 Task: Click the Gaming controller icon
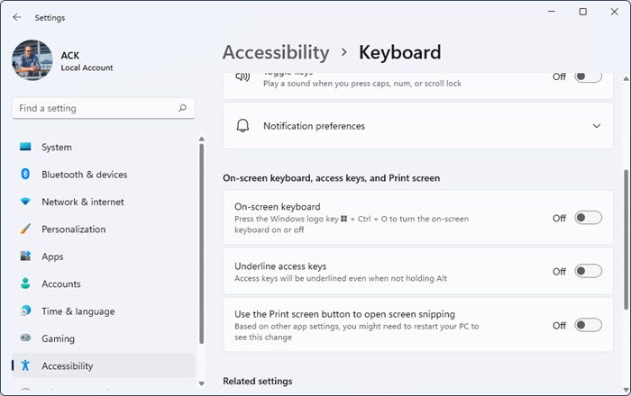(x=25, y=338)
